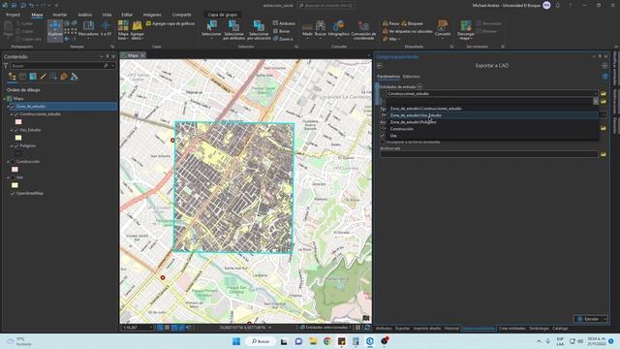Click the Poligono symbol swatch
620x349 pixels.
(18, 153)
